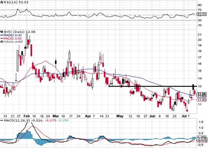The height and width of the screenshot is (148, 208).
Task: Click the dash icon beside MACD(12,26,9)
Action: coord(1,121)
